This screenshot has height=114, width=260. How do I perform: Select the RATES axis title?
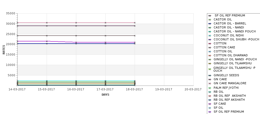pyautogui.click(x=4, y=50)
